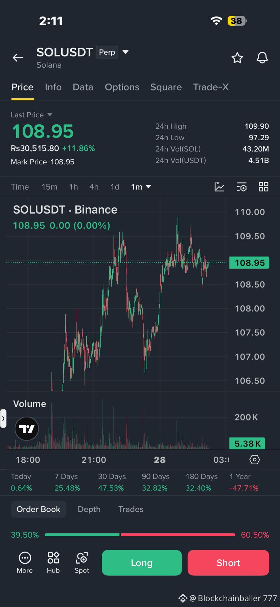This screenshot has width=280, height=607.
Task: Open price alerts via the bell icon
Action: [x=262, y=58]
